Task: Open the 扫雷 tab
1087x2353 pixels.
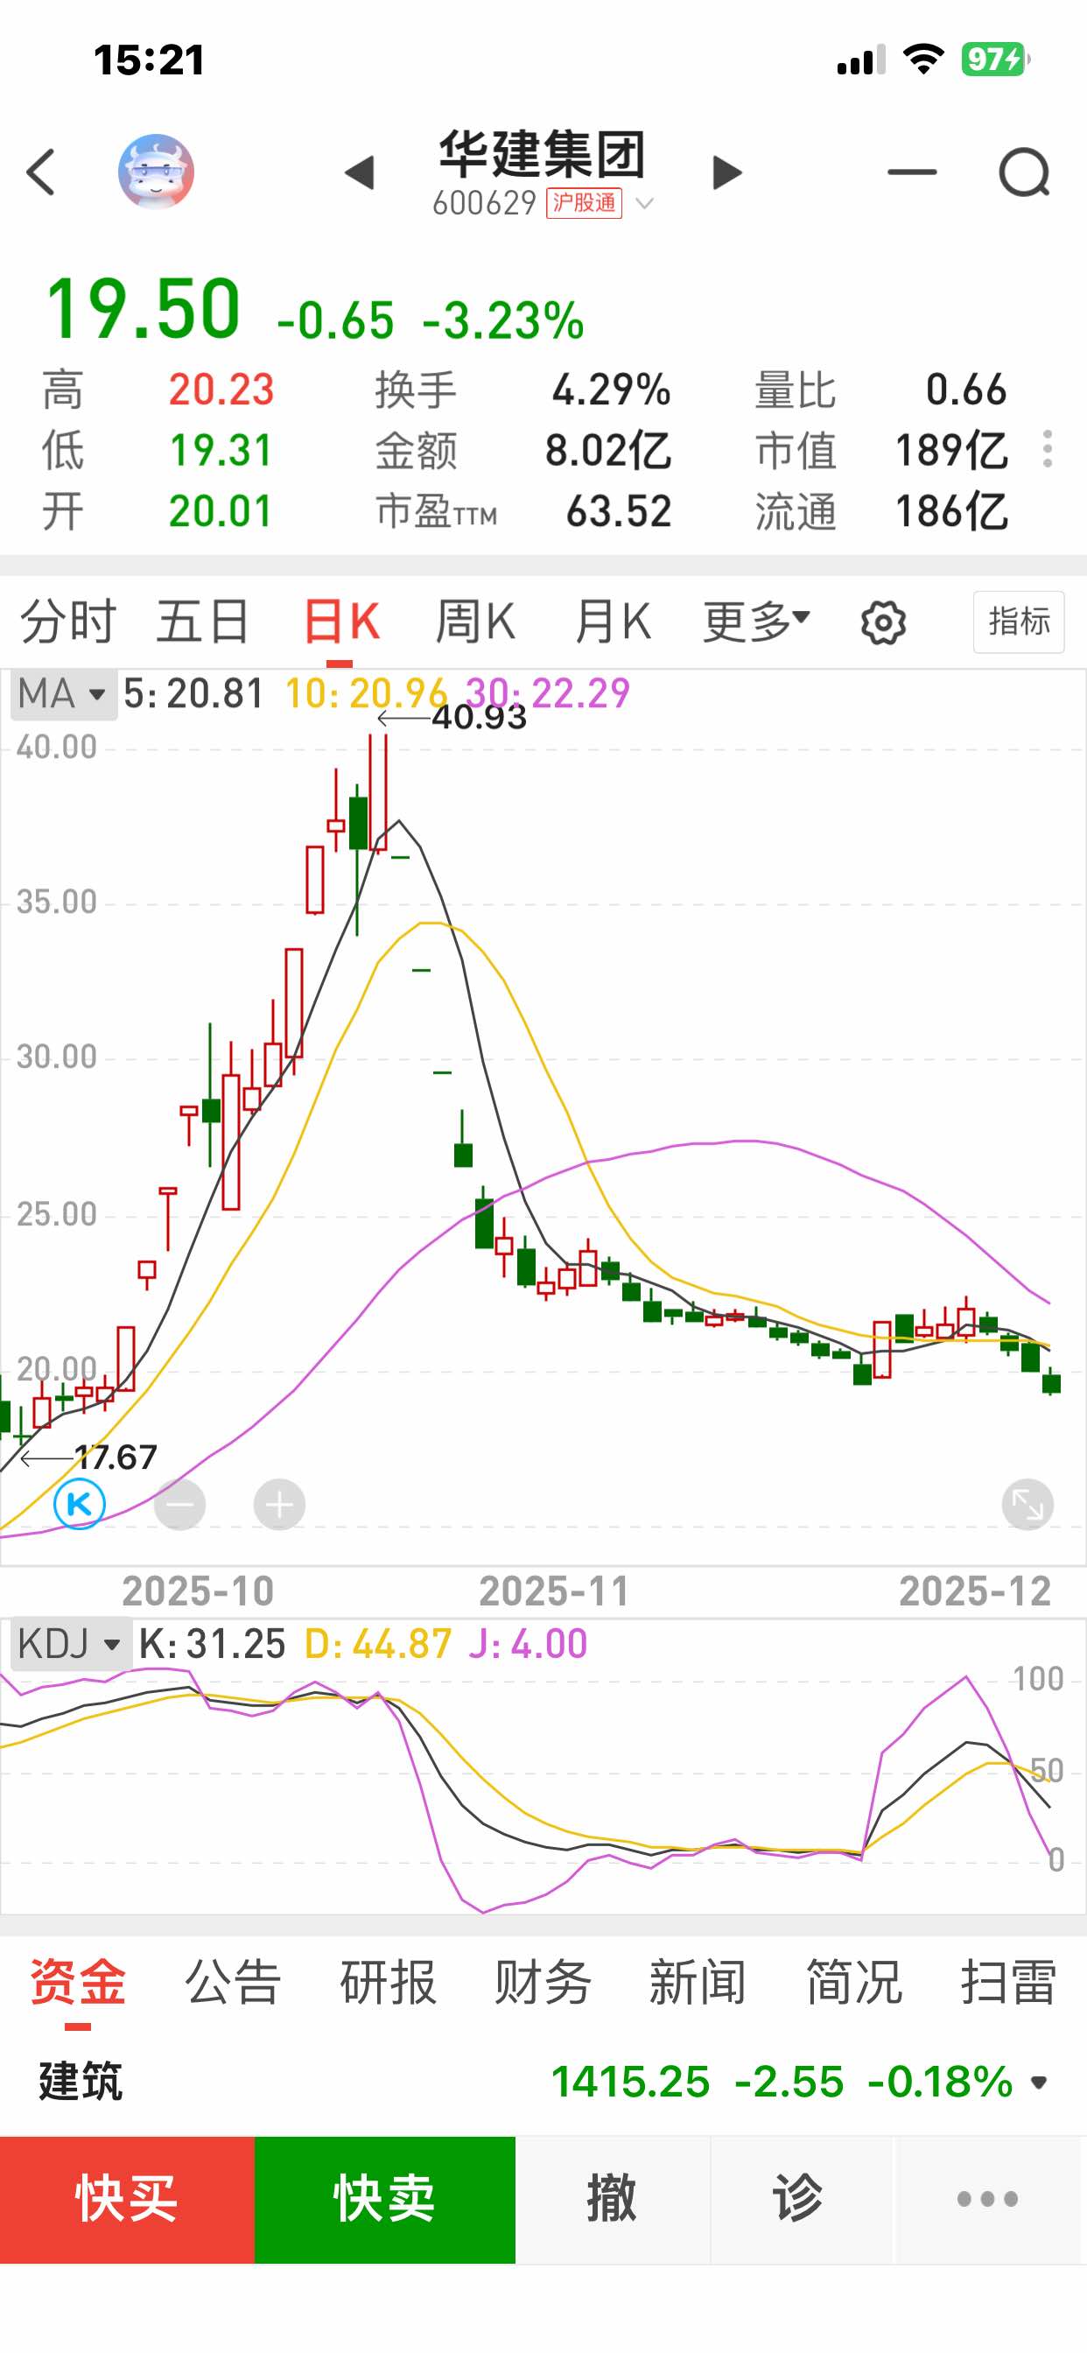Action: (x=1008, y=1982)
